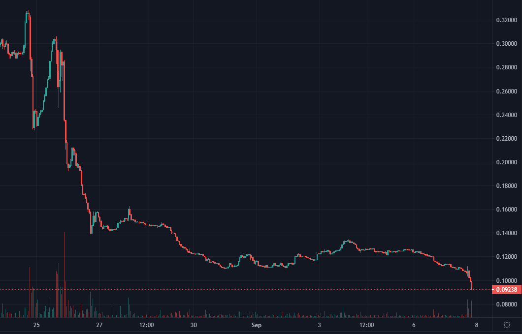Click the 0.32000 price axis label
The width and height of the screenshot is (522, 334).
[x=507, y=20]
